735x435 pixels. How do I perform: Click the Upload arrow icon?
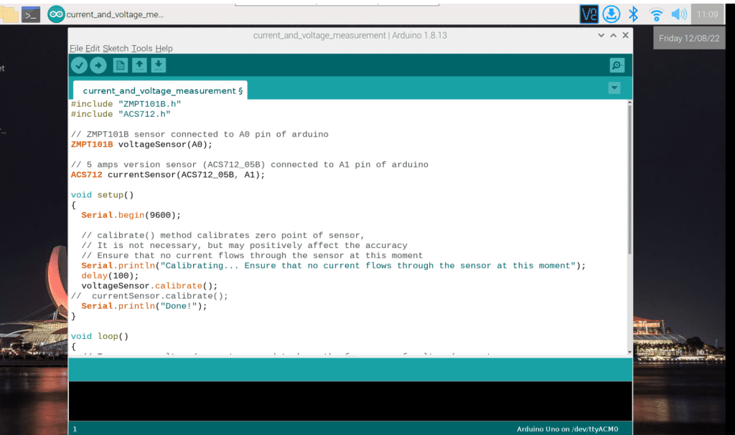click(x=98, y=66)
